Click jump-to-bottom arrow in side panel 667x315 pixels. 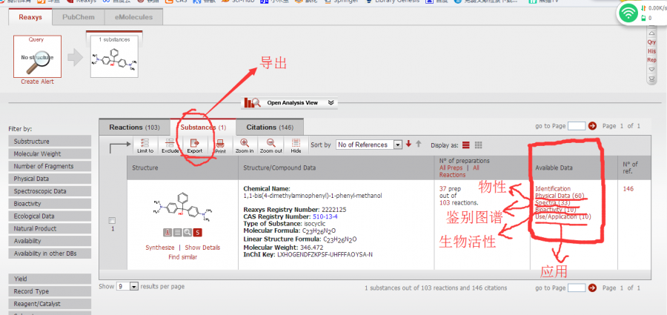point(651,79)
